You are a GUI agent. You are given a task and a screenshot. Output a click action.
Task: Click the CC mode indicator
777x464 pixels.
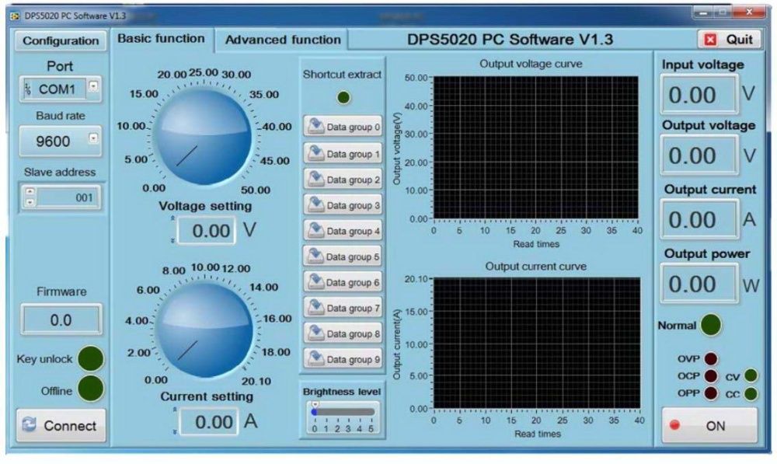(751, 393)
